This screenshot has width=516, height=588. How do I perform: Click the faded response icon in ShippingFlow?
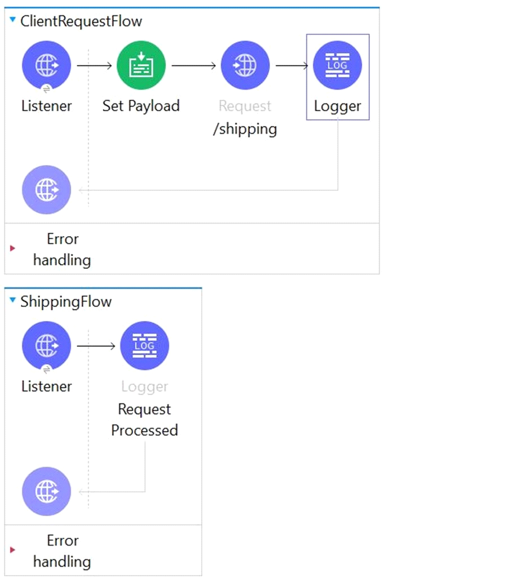(46, 491)
